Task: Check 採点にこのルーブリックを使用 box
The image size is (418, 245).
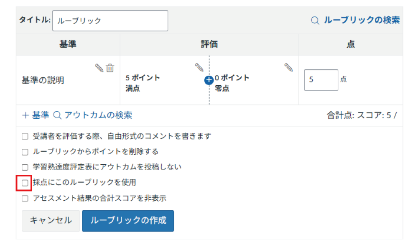Action: coord(25,183)
